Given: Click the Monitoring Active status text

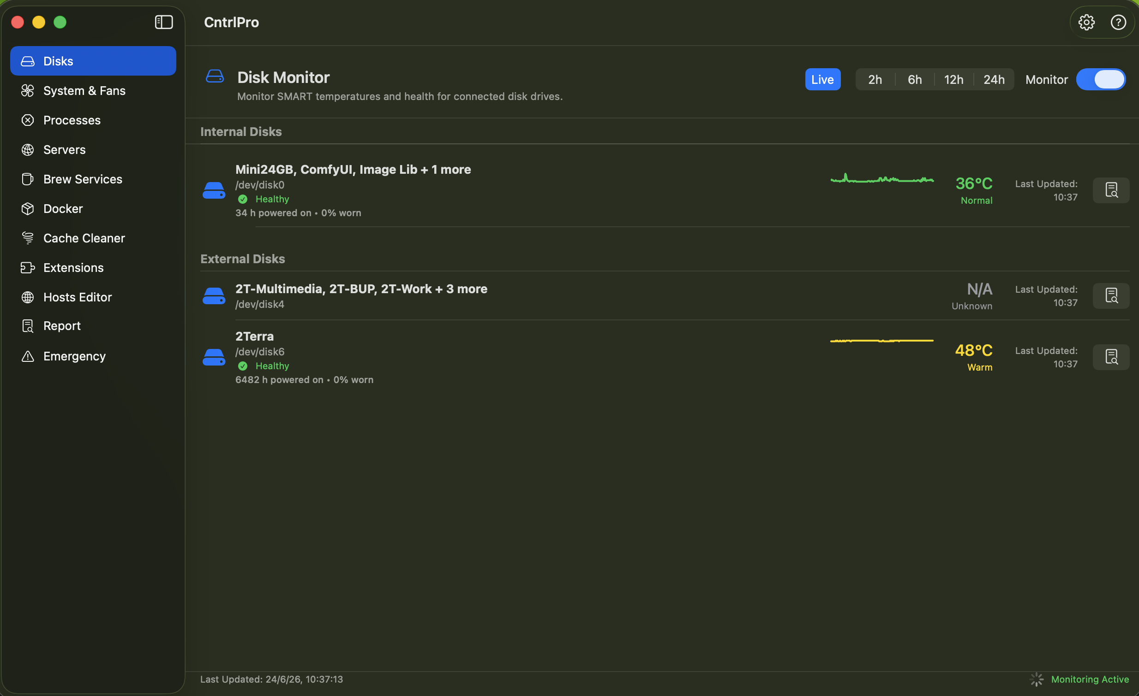Looking at the screenshot, I should tap(1090, 679).
